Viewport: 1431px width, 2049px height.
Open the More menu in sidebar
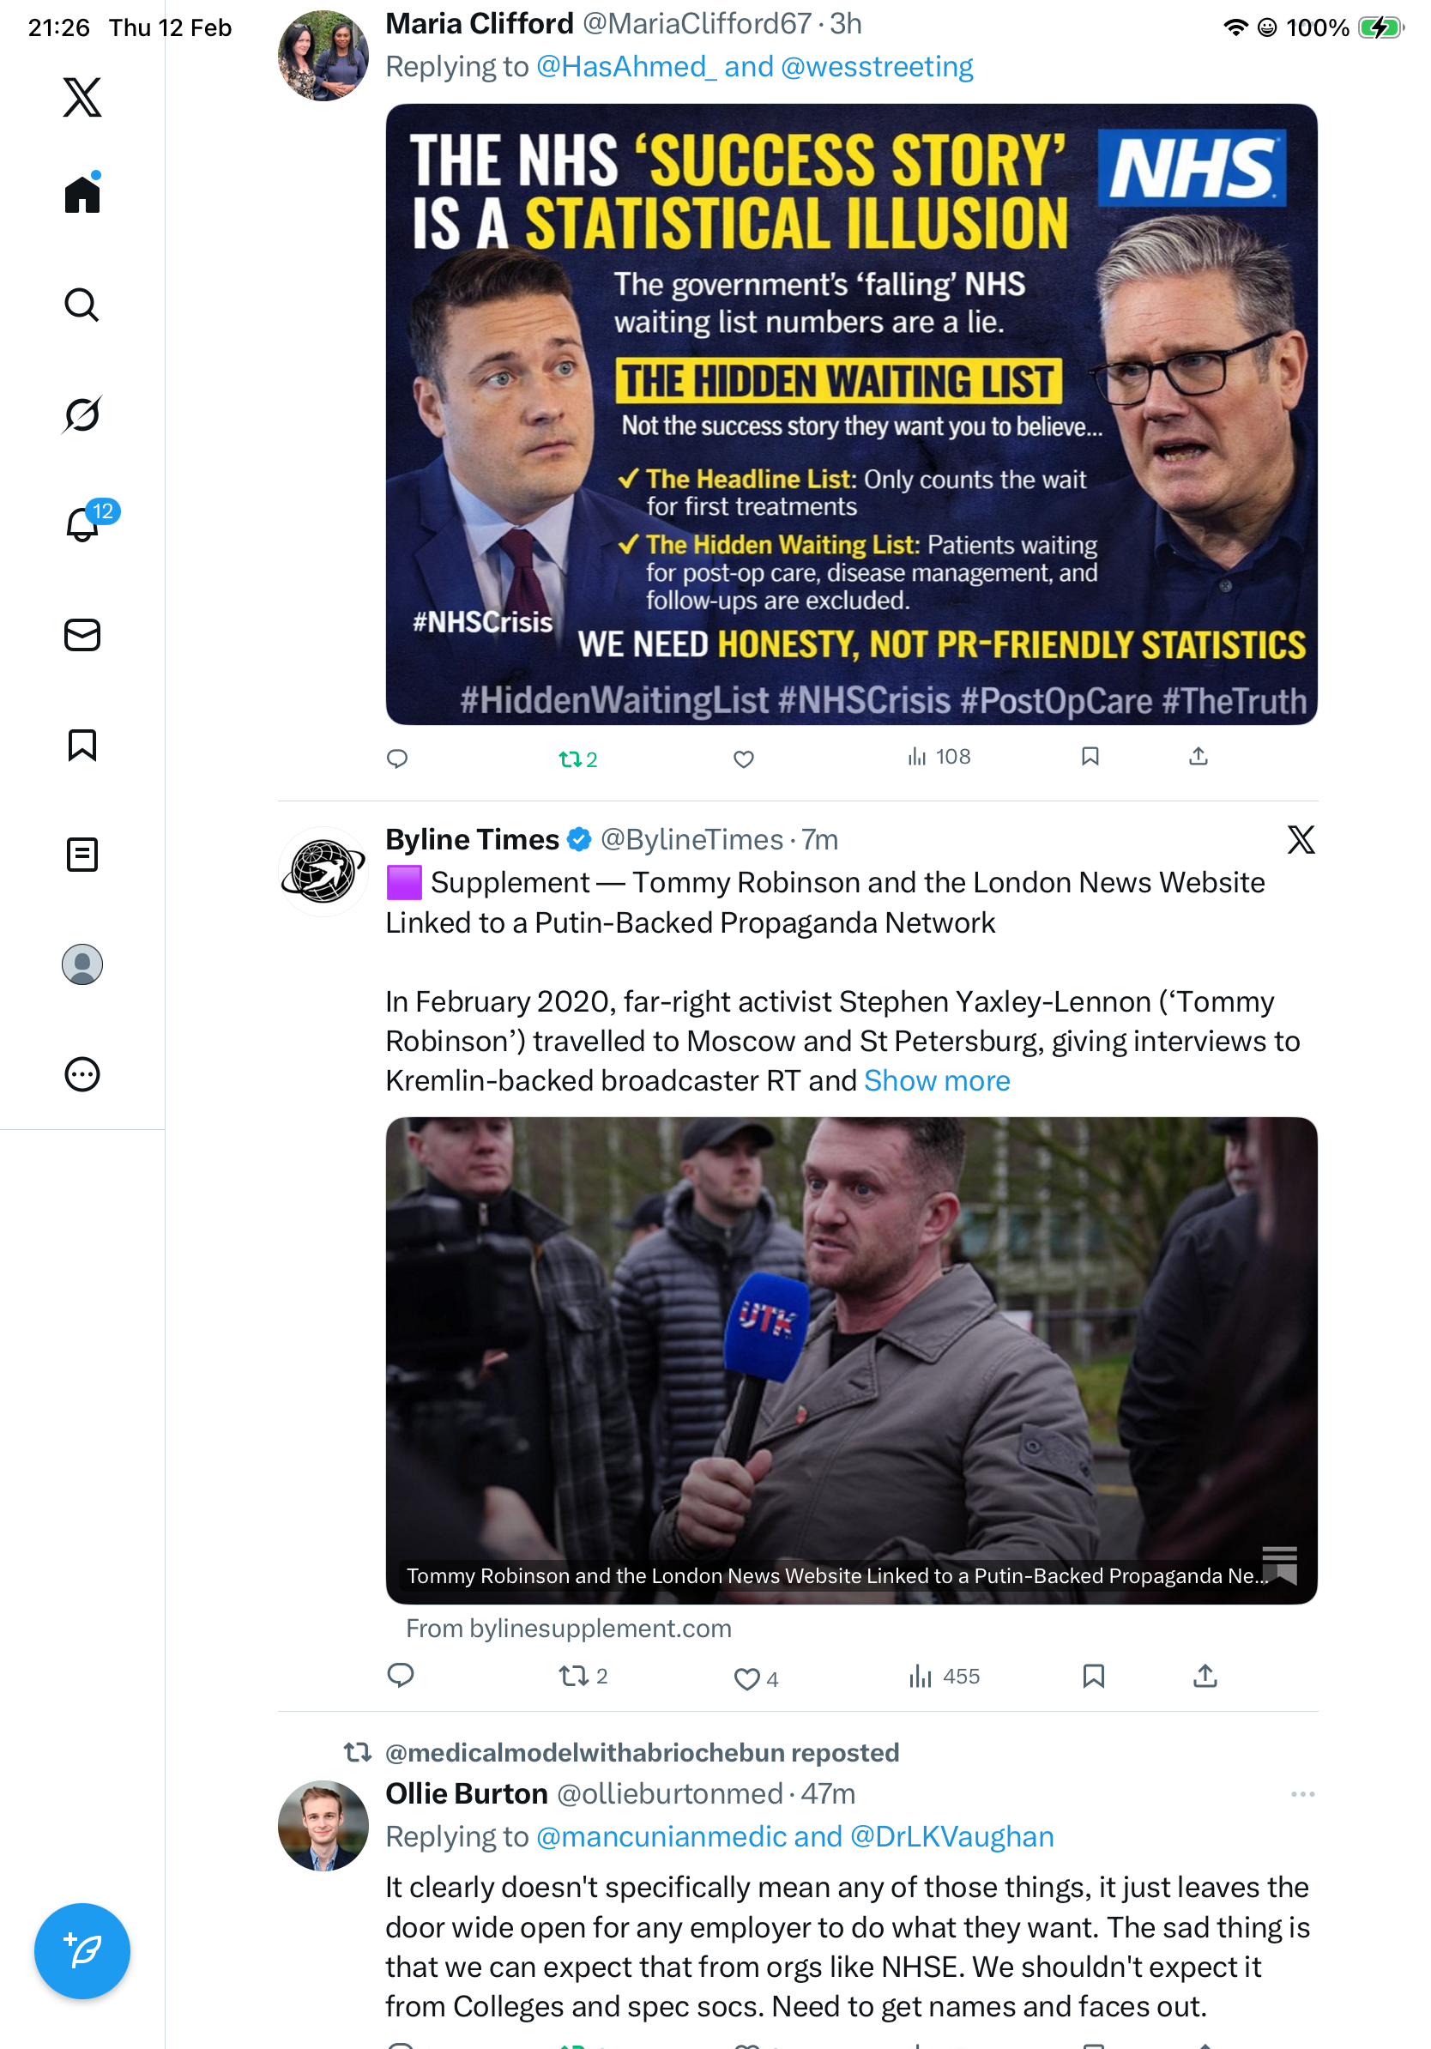(x=82, y=1074)
